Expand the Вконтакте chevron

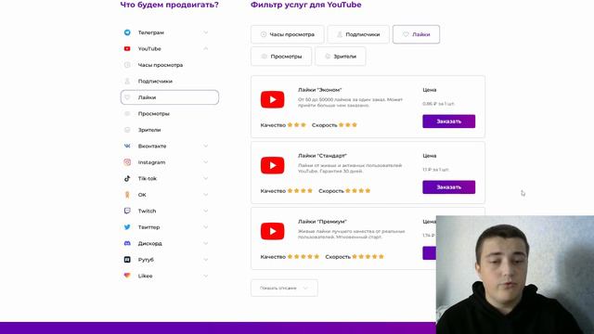point(206,146)
